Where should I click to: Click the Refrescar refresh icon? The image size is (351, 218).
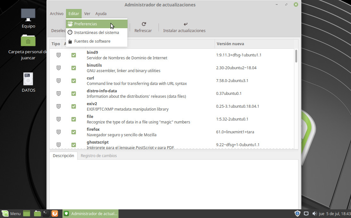click(144, 24)
